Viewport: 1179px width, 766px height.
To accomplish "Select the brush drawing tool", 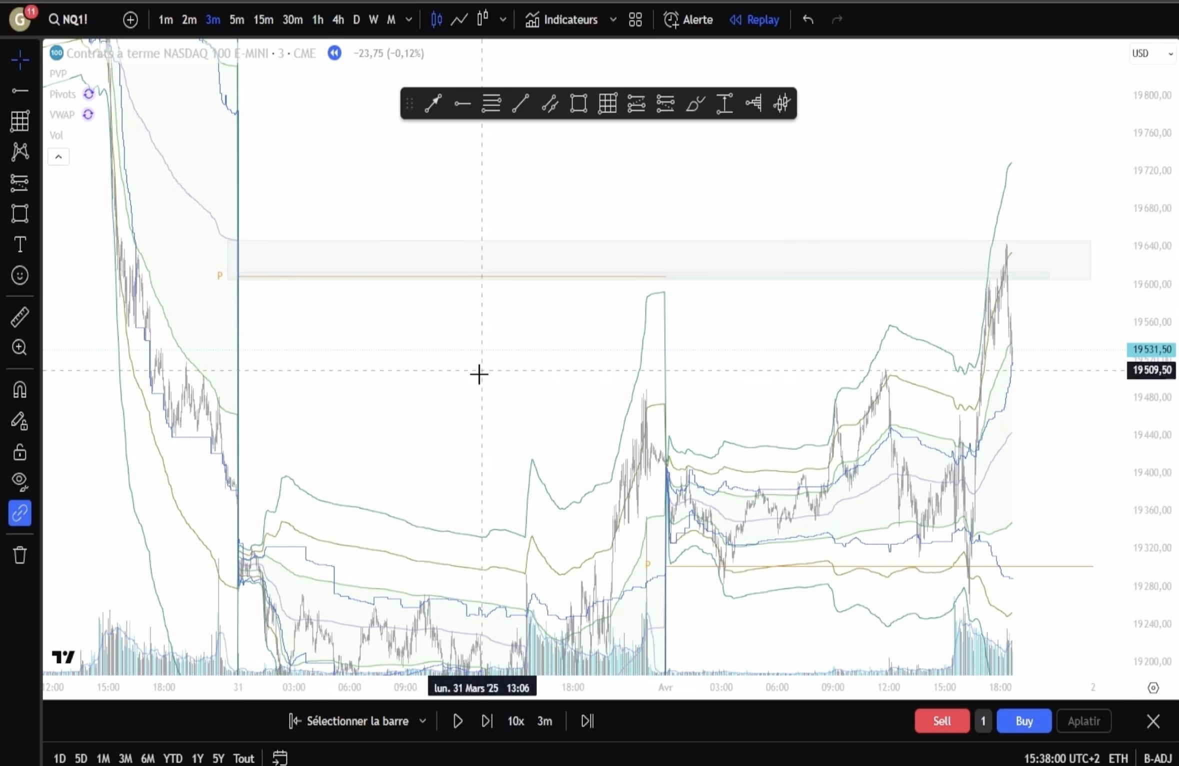I will click(x=695, y=103).
